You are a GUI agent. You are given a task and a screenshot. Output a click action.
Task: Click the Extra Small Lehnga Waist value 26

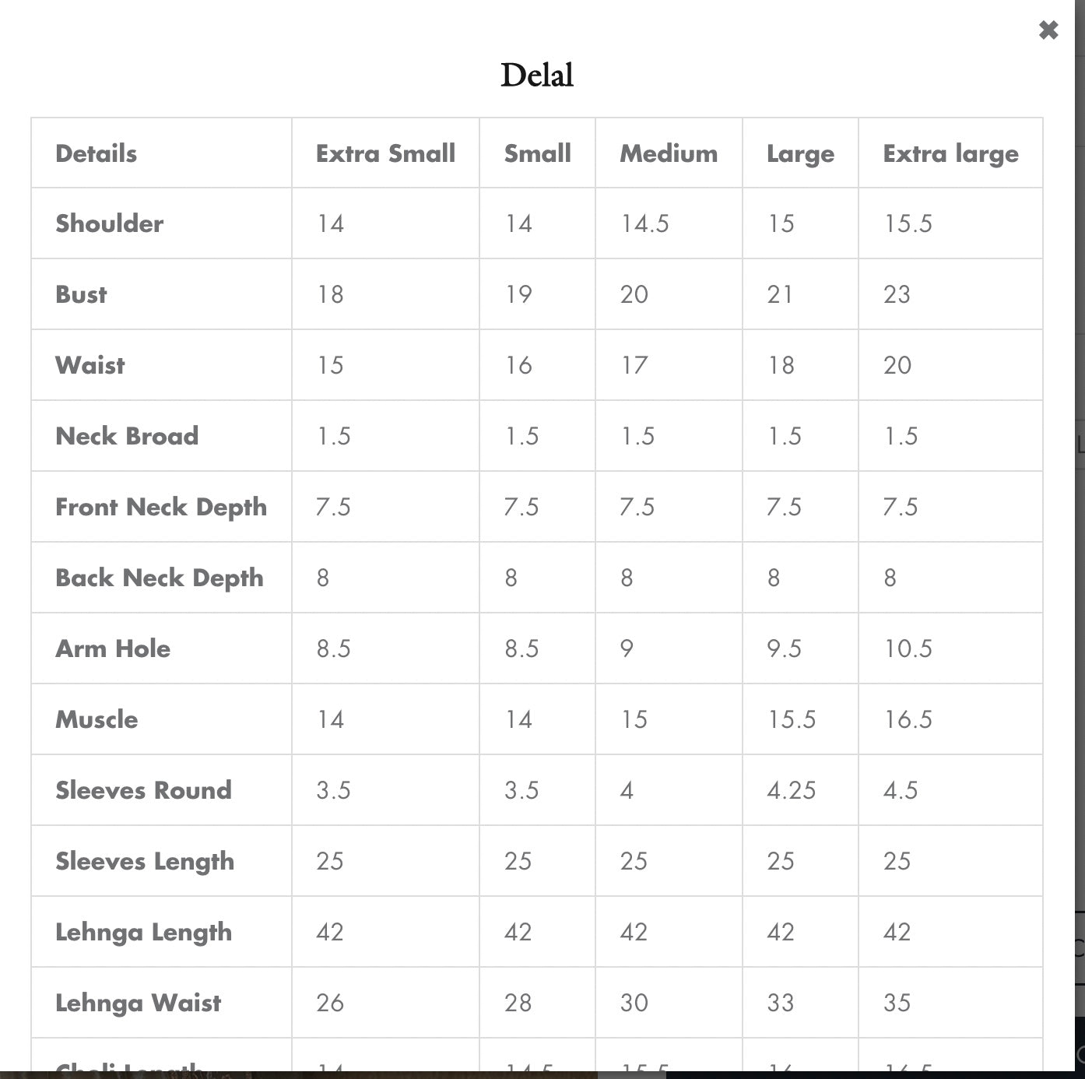(330, 1003)
